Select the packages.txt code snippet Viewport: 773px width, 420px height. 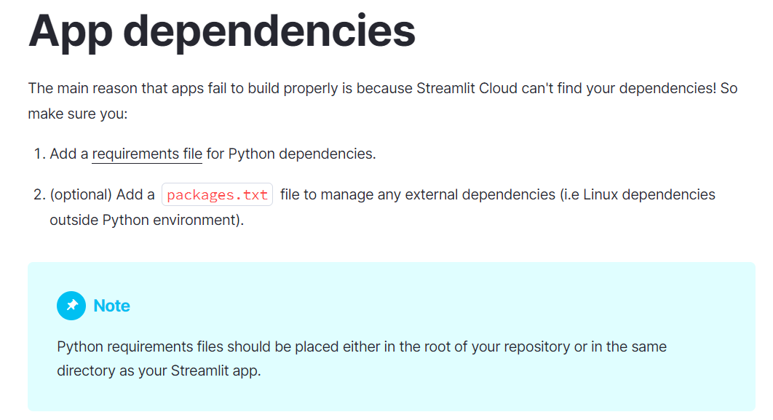click(x=218, y=195)
